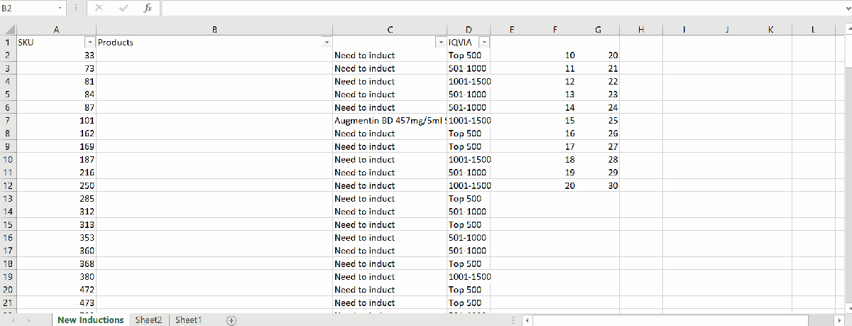The height and width of the screenshot is (326, 852).
Task: Select column D header
Action: 469,29
